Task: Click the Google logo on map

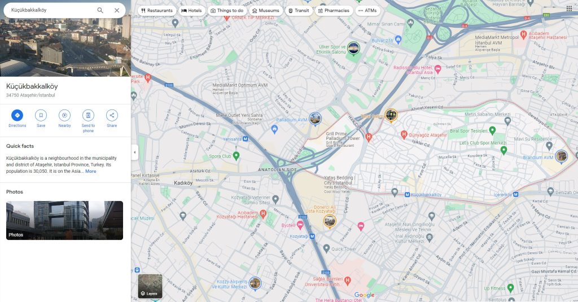Action: click(364, 295)
